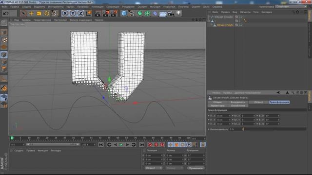The height and width of the screenshot is (175, 312).
Task: Click the coordinate system icon
Action: (89, 13)
